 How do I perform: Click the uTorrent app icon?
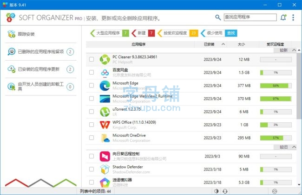(105, 112)
